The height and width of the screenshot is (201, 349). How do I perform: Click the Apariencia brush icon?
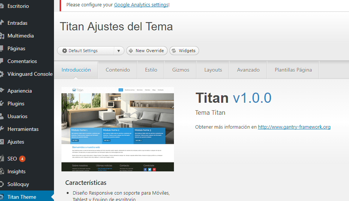2,91
